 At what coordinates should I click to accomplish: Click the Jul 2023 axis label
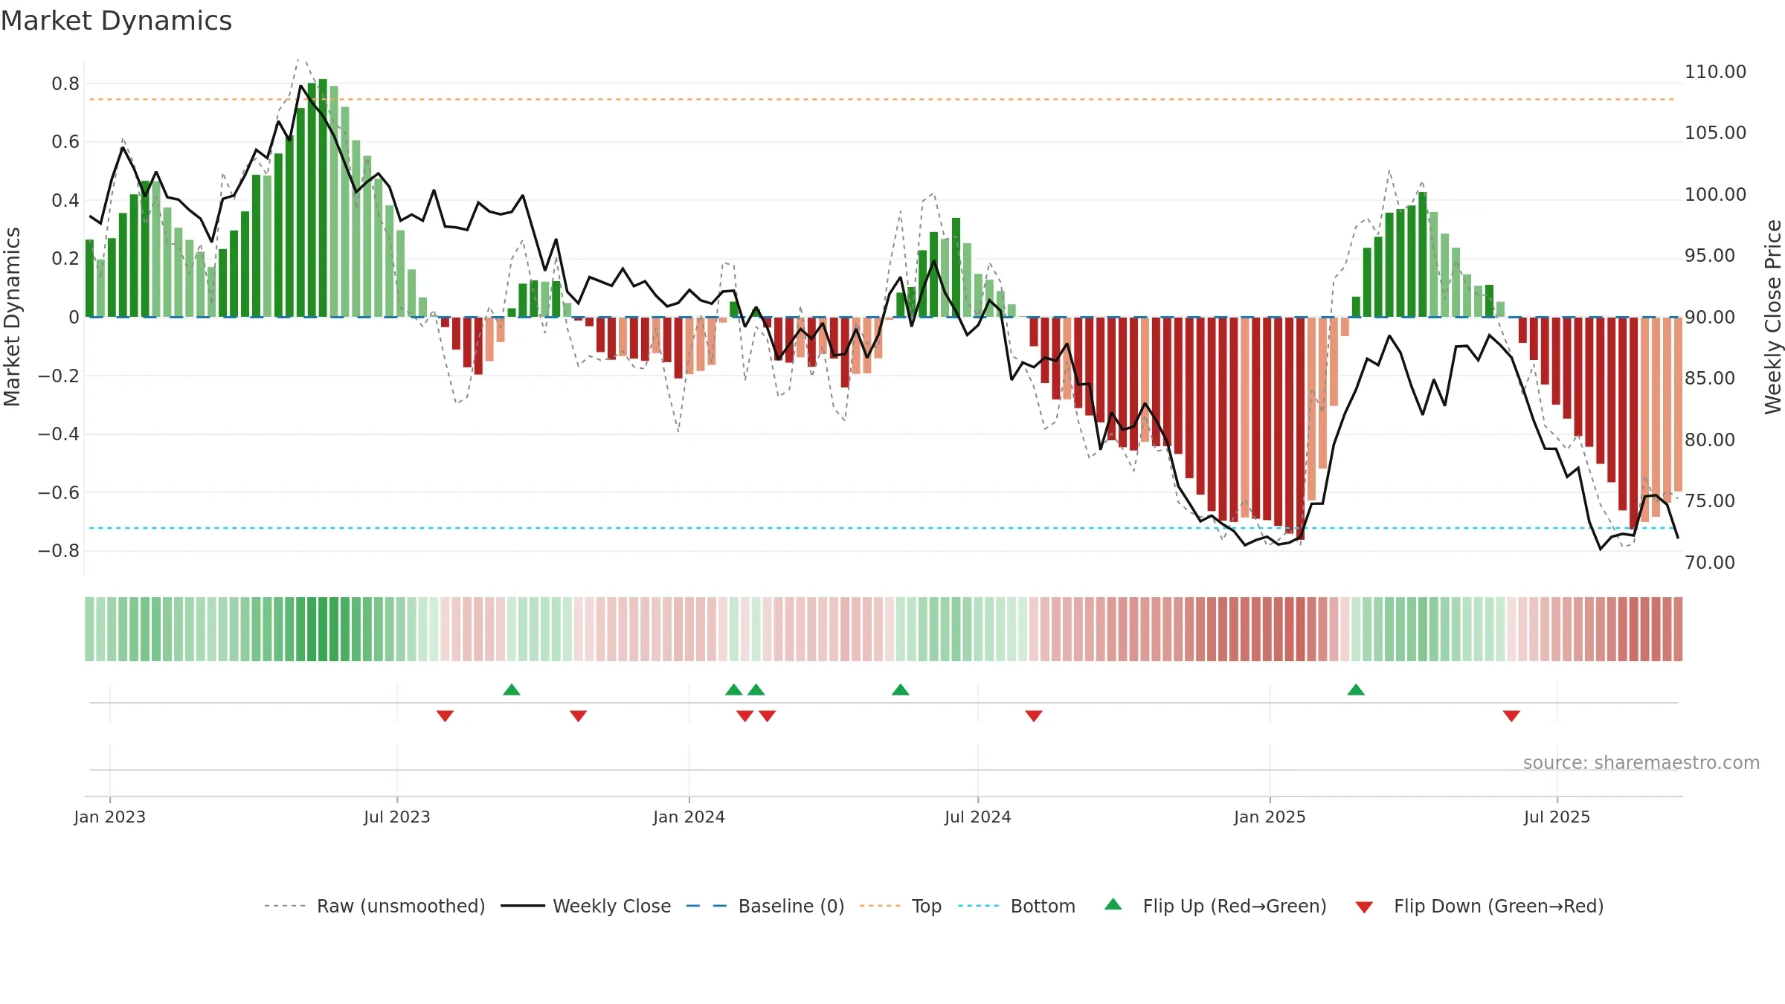[397, 817]
